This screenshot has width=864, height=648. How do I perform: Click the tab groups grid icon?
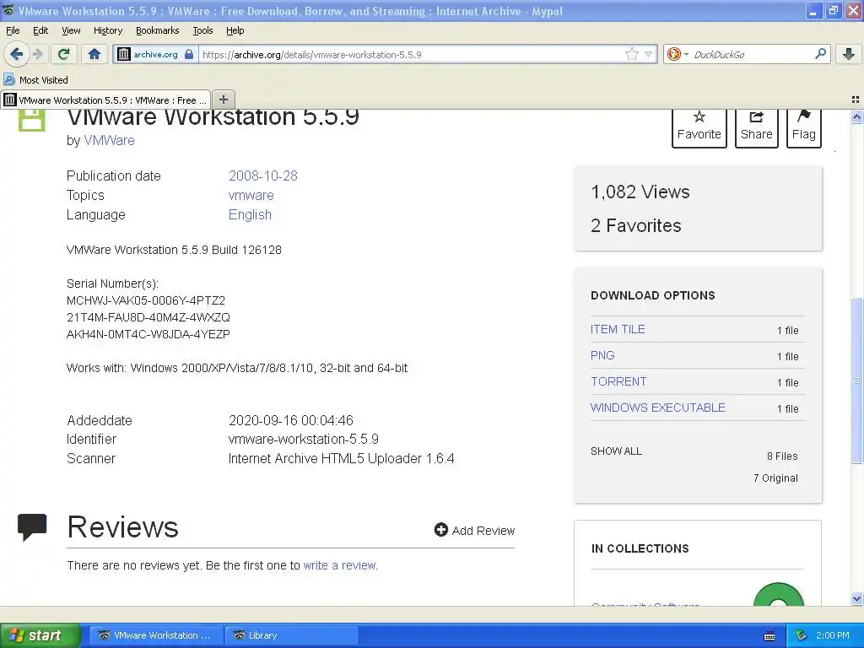(x=856, y=100)
